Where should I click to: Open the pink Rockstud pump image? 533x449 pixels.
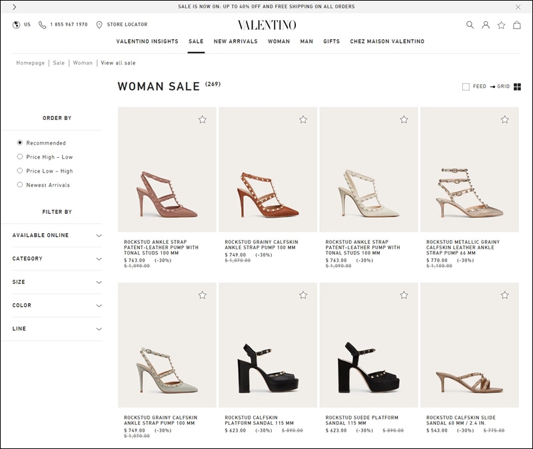(167, 170)
